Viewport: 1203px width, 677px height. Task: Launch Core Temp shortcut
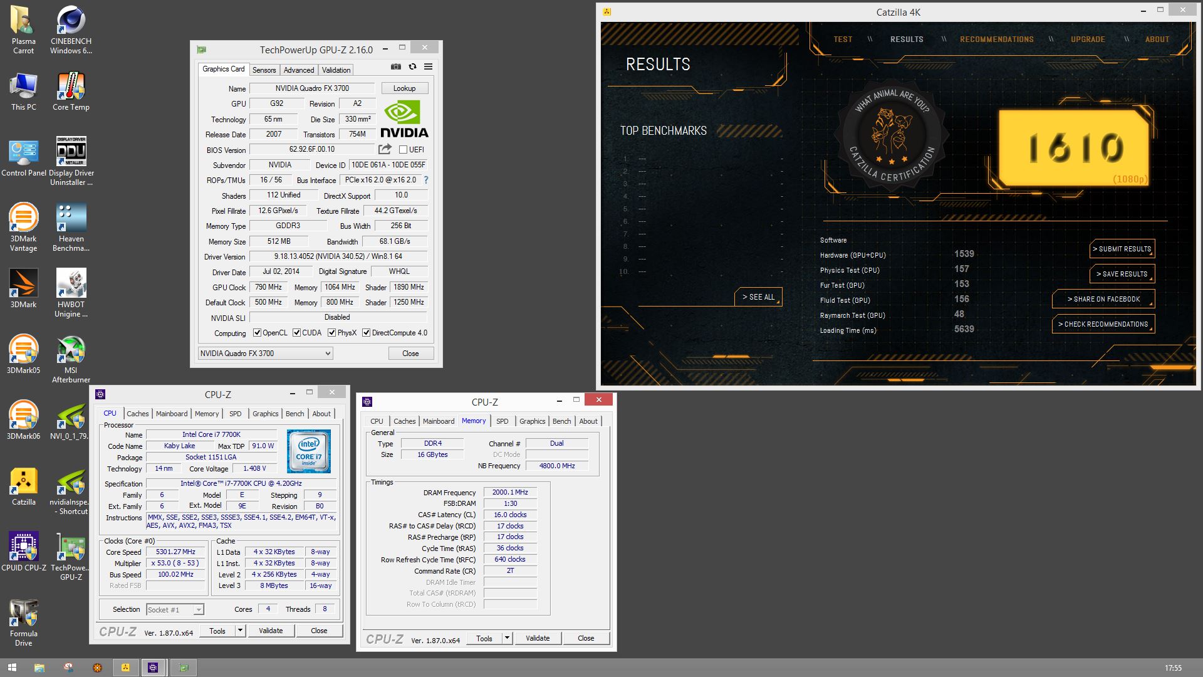tap(71, 92)
